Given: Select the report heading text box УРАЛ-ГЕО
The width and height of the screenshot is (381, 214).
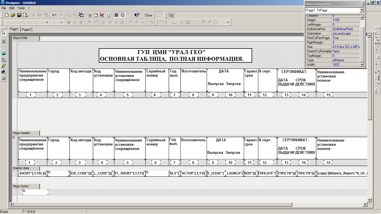Looking at the screenshot, I should pyautogui.click(x=175, y=55).
